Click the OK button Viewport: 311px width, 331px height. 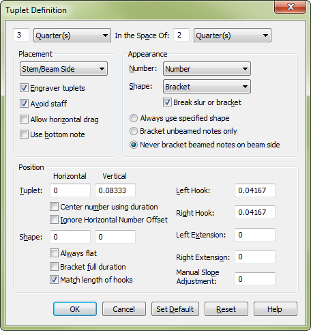(x=75, y=309)
